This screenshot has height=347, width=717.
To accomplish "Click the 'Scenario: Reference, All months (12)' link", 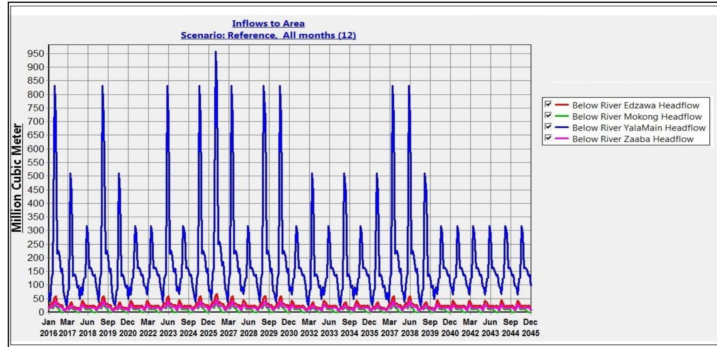I will coord(268,35).
